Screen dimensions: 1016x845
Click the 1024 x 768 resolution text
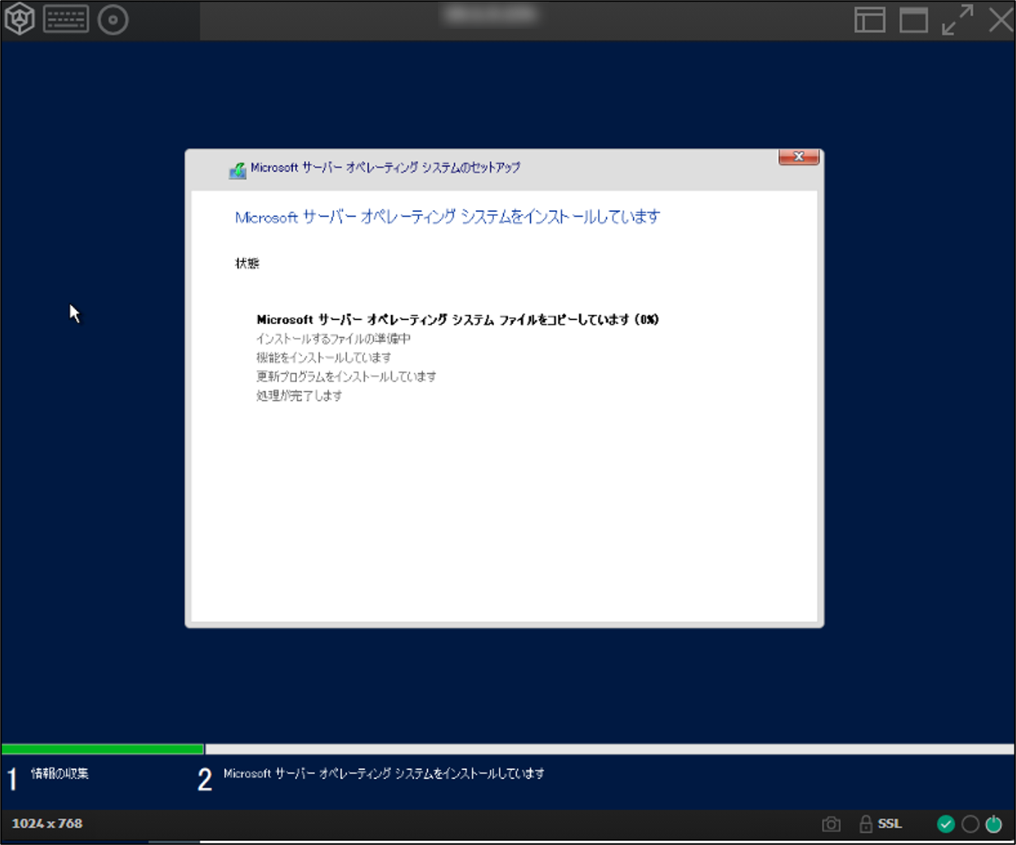[x=47, y=824]
